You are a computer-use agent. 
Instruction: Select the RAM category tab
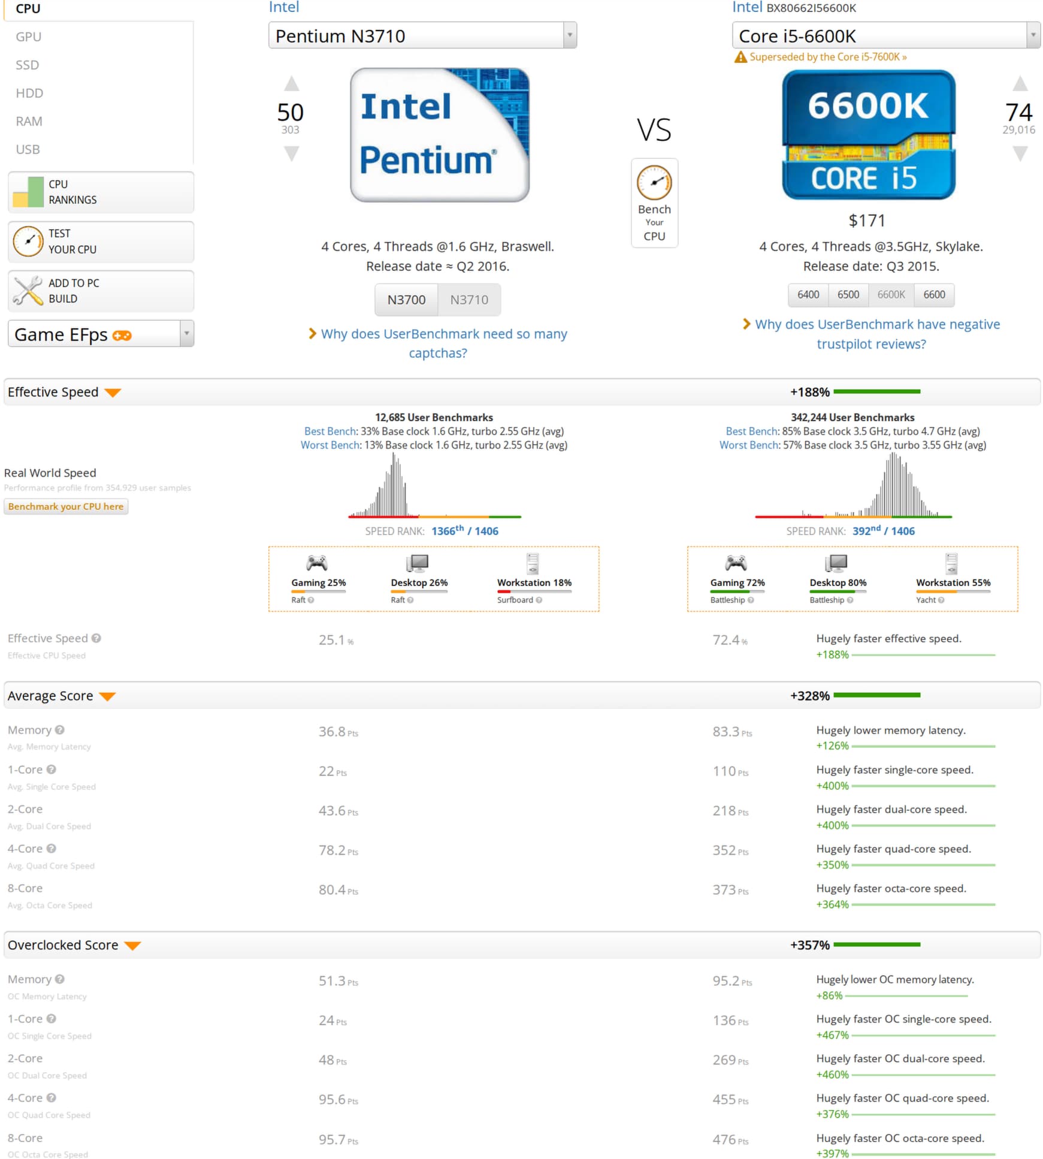point(29,121)
